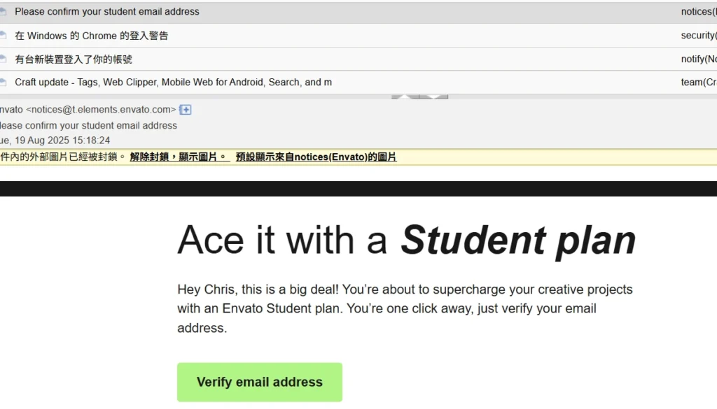
Task: Click the heading "Ace it with a Student plan"
Action: coord(407,241)
